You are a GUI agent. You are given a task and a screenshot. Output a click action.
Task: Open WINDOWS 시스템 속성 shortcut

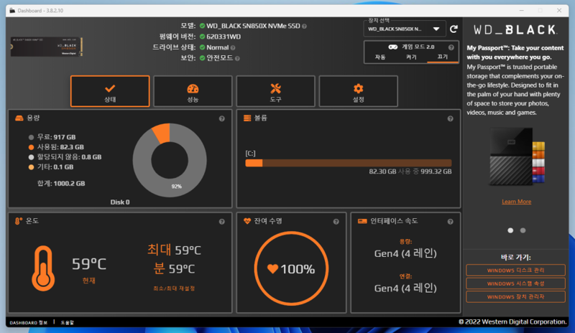click(515, 283)
